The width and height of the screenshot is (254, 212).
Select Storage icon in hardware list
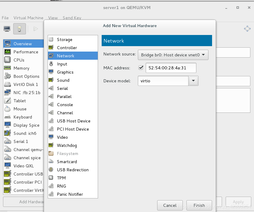[x=51, y=40]
